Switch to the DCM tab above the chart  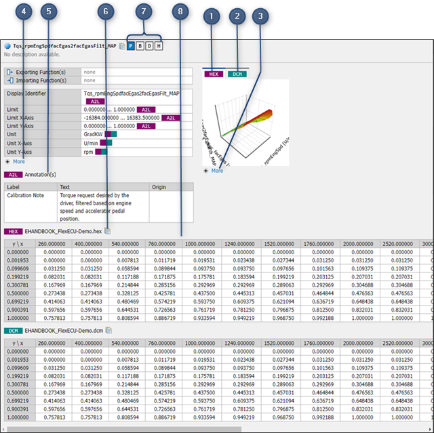237,73
